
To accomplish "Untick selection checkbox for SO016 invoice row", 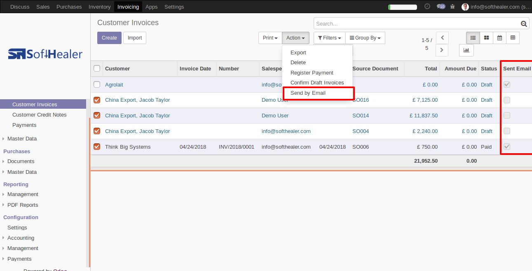I will pos(97,100).
